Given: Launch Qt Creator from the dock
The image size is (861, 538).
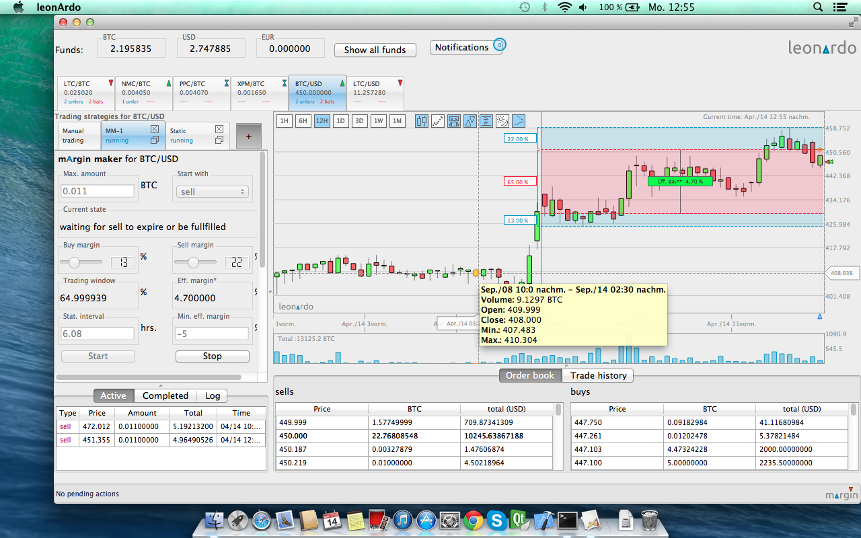Looking at the screenshot, I should point(520,520).
